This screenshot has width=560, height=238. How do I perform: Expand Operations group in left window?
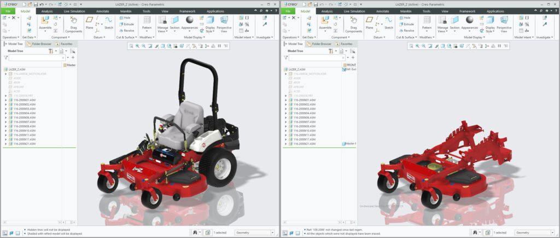(x=11, y=37)
